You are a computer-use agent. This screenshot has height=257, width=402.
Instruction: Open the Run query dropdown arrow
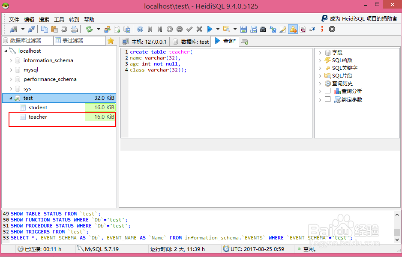(218, 29)
